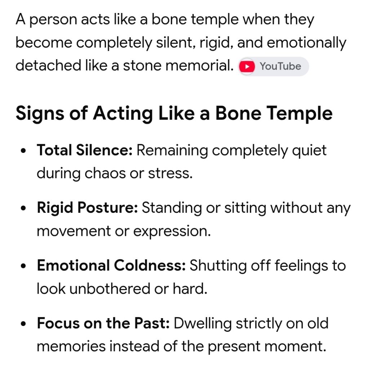Click the words 'memories instead of the present moment'

182,346
